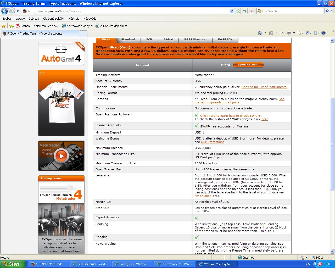Open Favorites Center star icon
This screenshot has width=335, height=268.
(3, 26)
